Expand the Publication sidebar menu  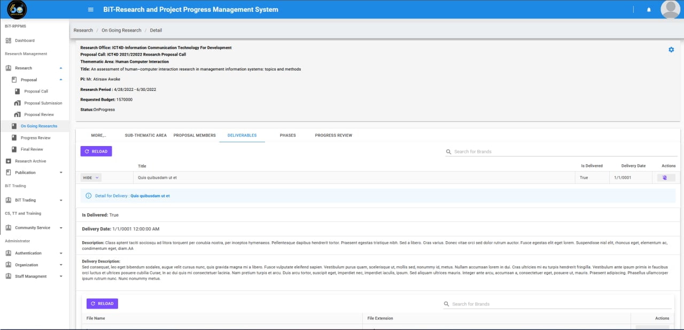click(60, 173)
